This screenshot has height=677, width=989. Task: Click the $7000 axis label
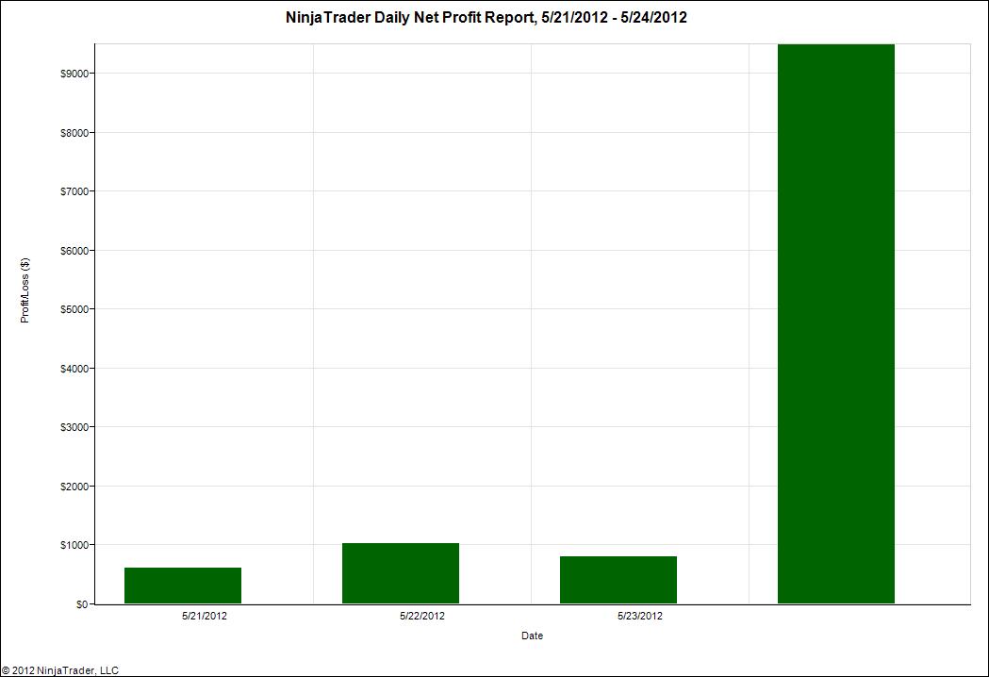pyautogui.click(x=74, y=191)
